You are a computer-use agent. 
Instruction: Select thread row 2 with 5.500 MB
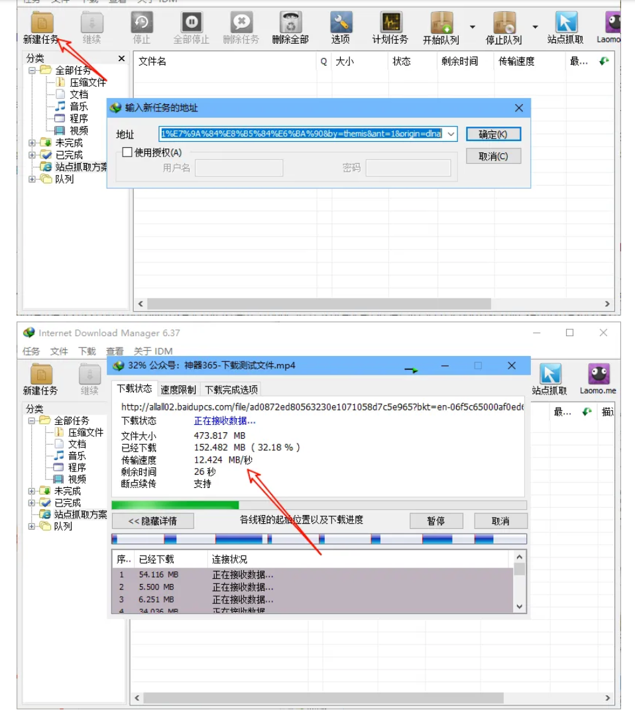(312, 587)
